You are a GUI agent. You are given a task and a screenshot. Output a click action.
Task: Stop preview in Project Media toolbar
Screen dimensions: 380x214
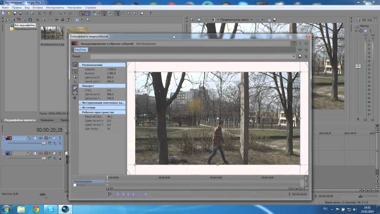[62, 20]
